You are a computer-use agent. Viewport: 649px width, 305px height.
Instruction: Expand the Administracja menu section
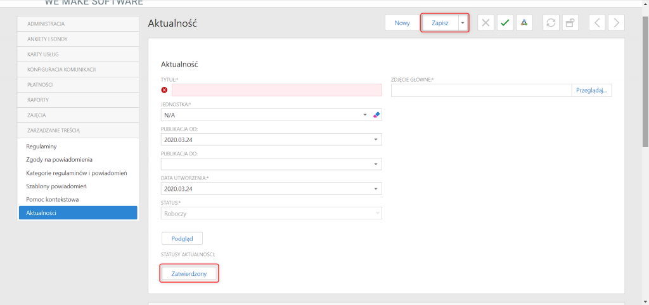[x=77, y=24]
